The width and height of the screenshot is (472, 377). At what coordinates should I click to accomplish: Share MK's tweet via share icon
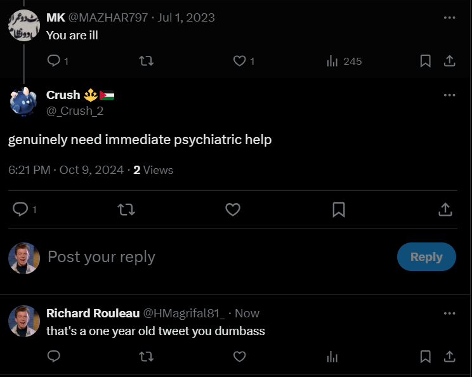click(x=449, y=61)
